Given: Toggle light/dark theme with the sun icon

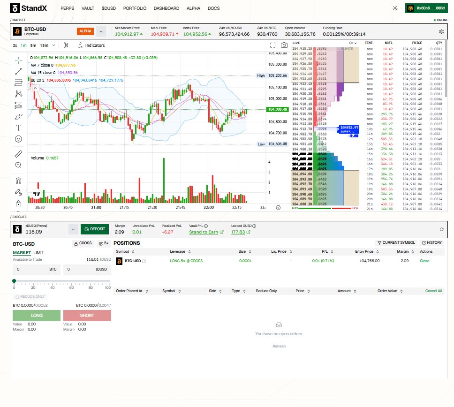Looking at the screenshot, I should coord(395,8).
